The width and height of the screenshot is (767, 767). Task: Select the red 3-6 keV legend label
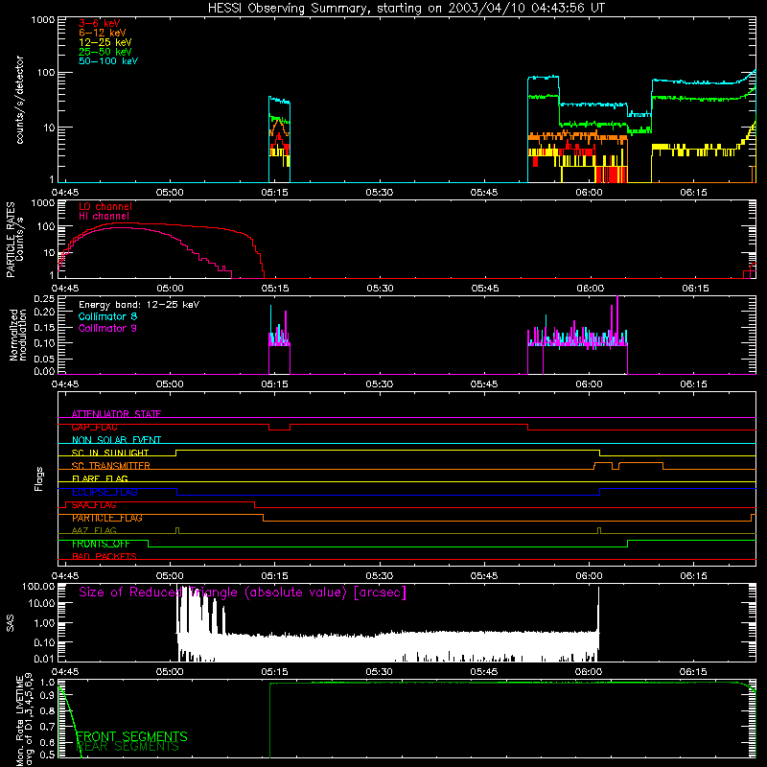[100, 23]
